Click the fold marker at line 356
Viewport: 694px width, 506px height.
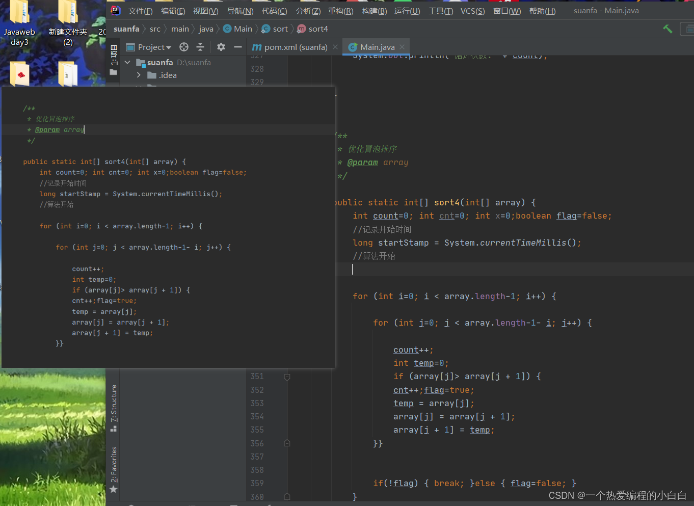(287, 443)
